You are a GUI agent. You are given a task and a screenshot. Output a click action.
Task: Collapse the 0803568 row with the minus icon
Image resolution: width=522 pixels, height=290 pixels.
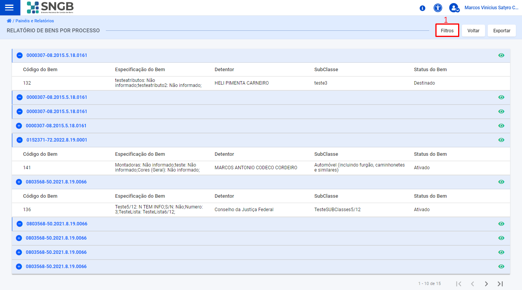[19, 224]
